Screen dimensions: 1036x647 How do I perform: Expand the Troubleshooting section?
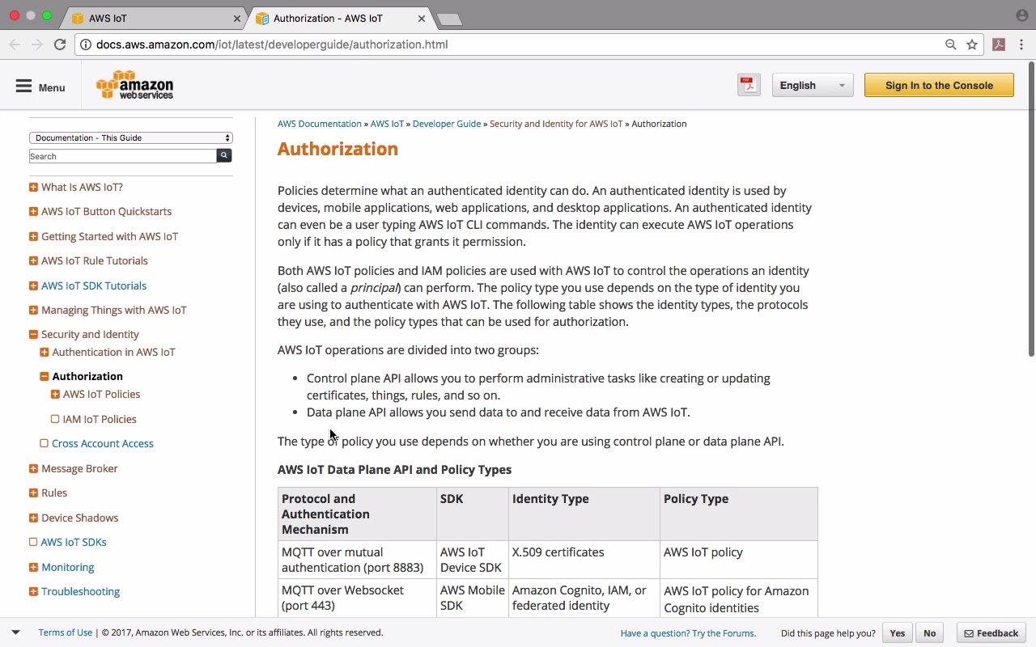coord(33,591)
